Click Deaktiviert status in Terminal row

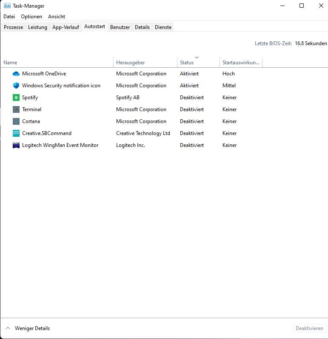pyautogui.click(x=192, y=109)
